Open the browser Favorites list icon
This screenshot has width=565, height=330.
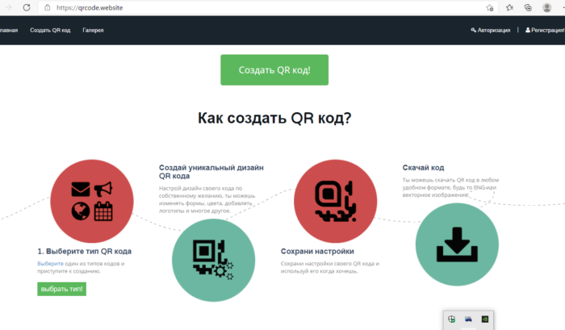point(509,7)
